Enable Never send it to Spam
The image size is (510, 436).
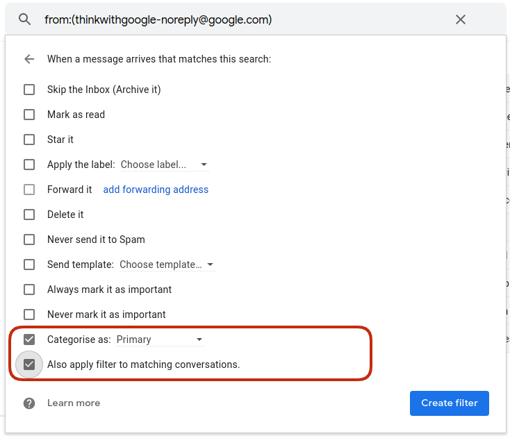29,240
